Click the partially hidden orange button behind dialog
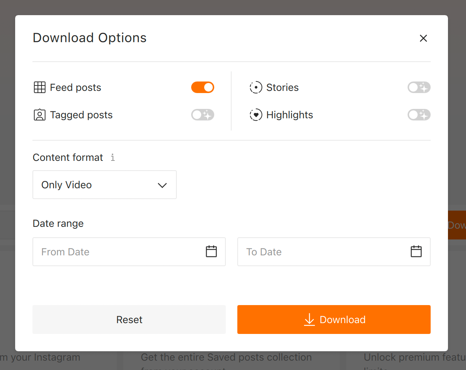 point(457,225)
